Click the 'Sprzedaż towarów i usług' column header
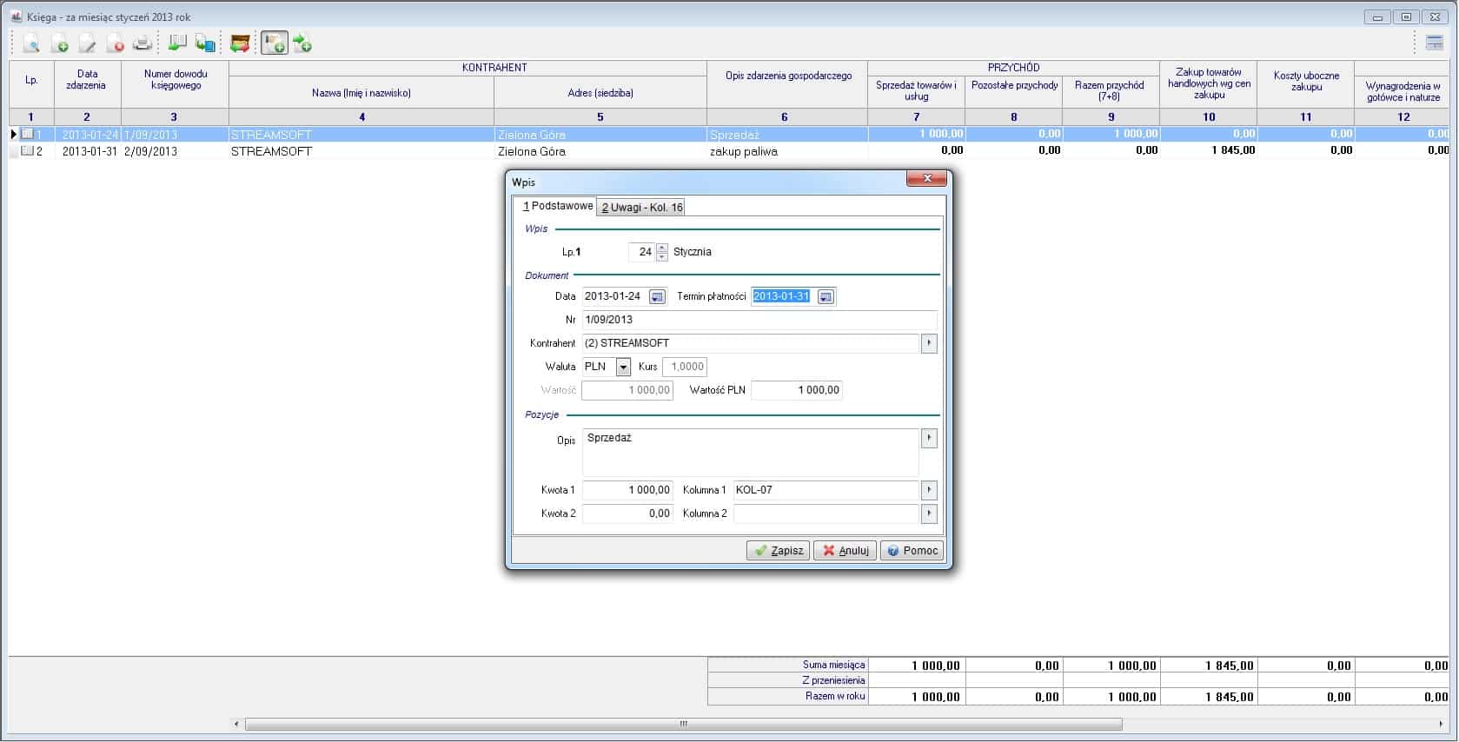This screenshot has width=1459, height=742. (x=916, y=91)
